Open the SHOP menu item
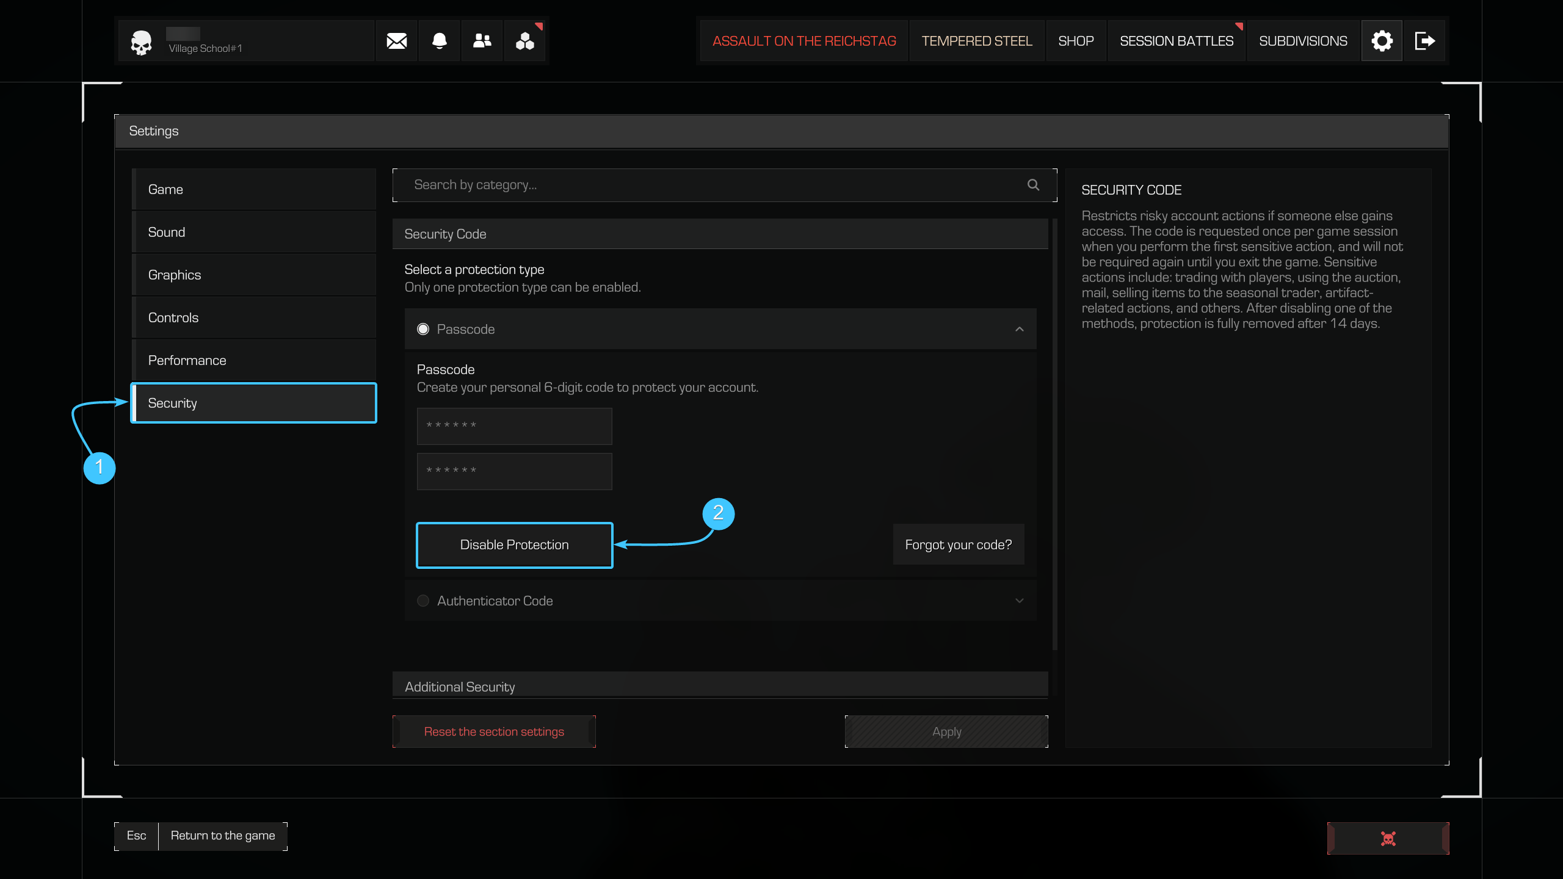 pyautogui.click(x=1076, y=41)
